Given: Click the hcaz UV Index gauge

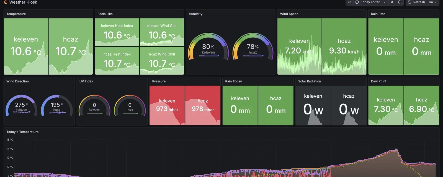Looking at the screenshot, I should pyautogui.click(x=130, y=106).
